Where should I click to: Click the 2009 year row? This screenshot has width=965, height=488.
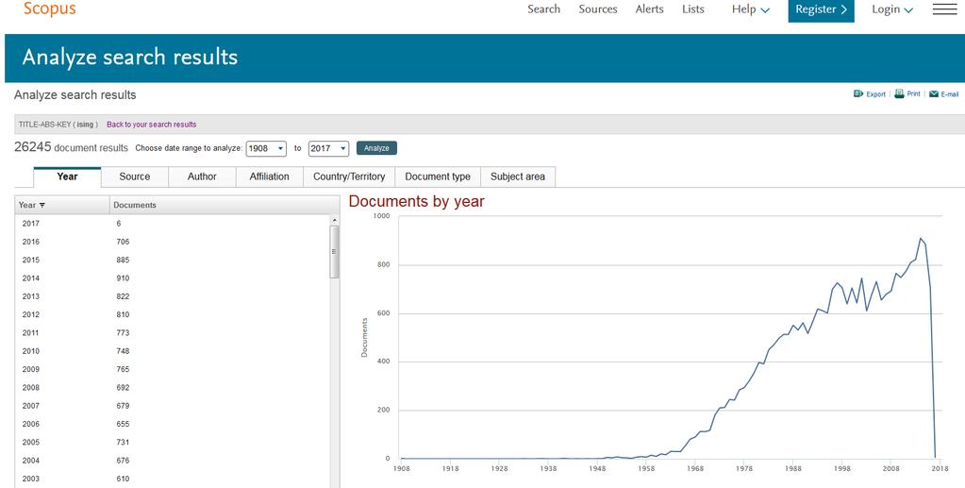tap(173, 369)
